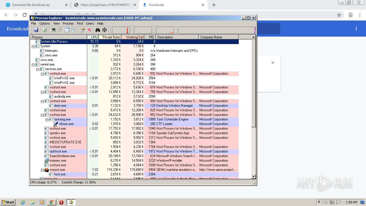
Task: Click the ctfmon.exe process icon
Action: [56, 124]
